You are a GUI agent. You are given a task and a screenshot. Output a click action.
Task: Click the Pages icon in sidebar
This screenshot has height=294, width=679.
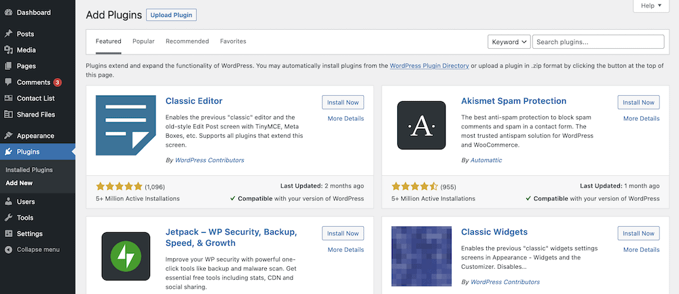8,66
